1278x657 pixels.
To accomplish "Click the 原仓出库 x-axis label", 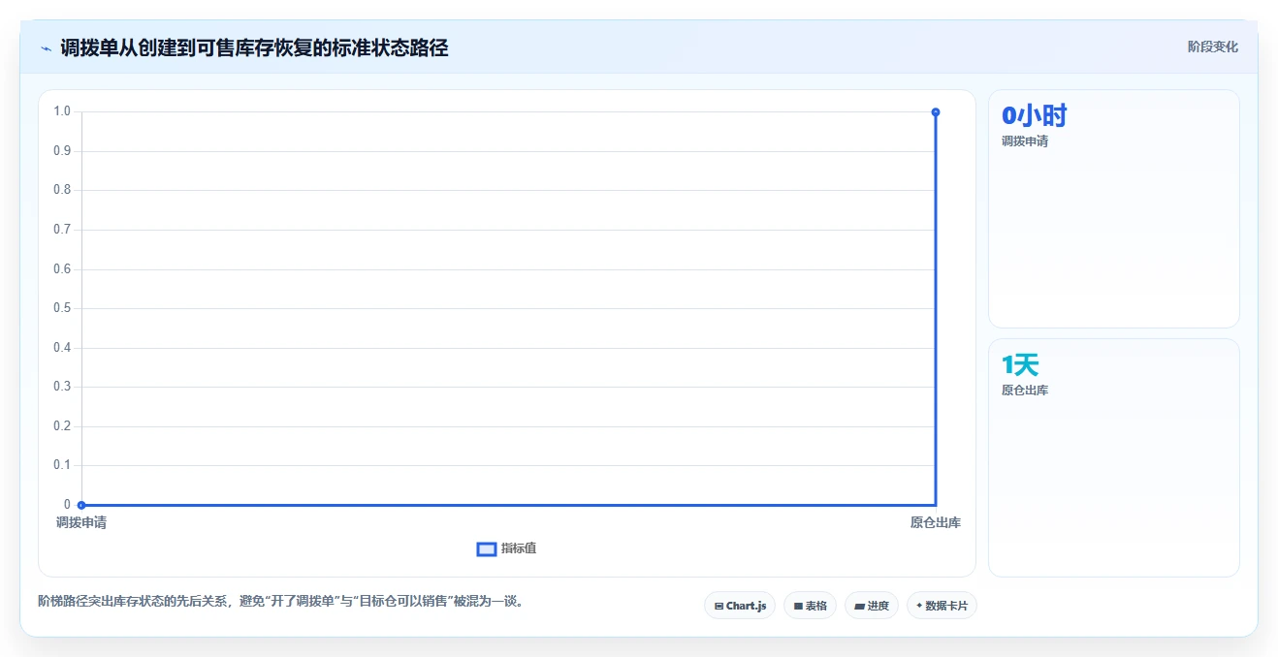I will pos(936,523).
